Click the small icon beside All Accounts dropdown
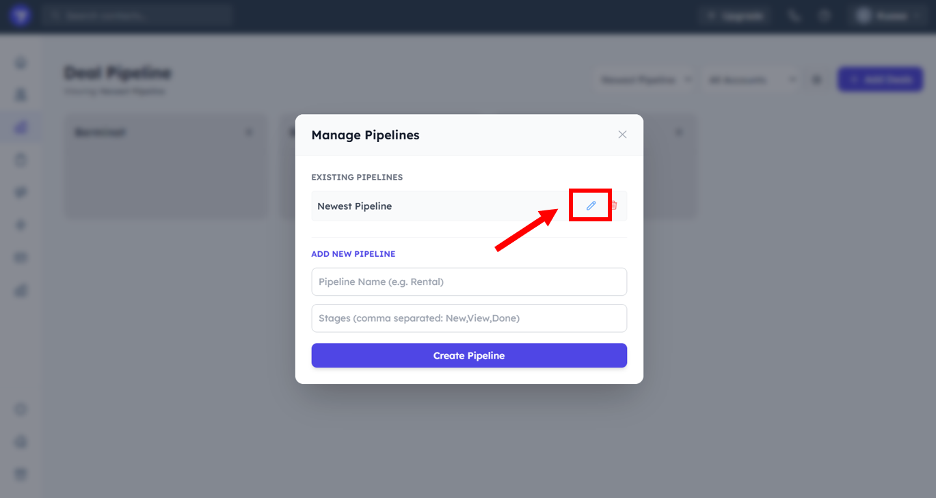 [816, 80]
